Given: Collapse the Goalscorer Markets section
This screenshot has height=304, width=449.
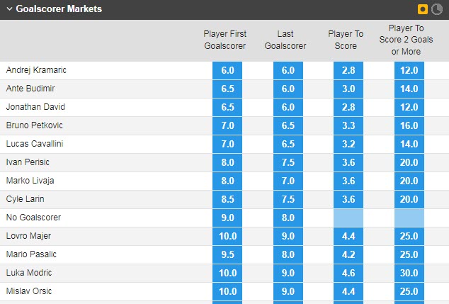Looking at the screenshot, I should click(8, 10).
